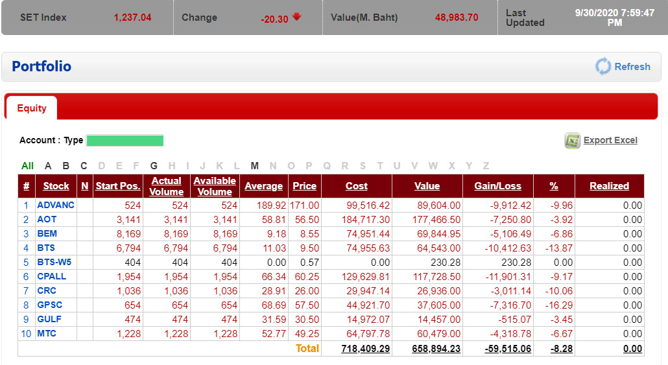Viewport: 668px width, 365px height.
Task: Open the GULF stock link
Action: click(49, 319)
